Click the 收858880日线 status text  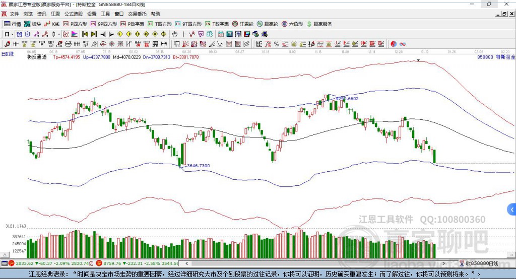pos(482,263)
